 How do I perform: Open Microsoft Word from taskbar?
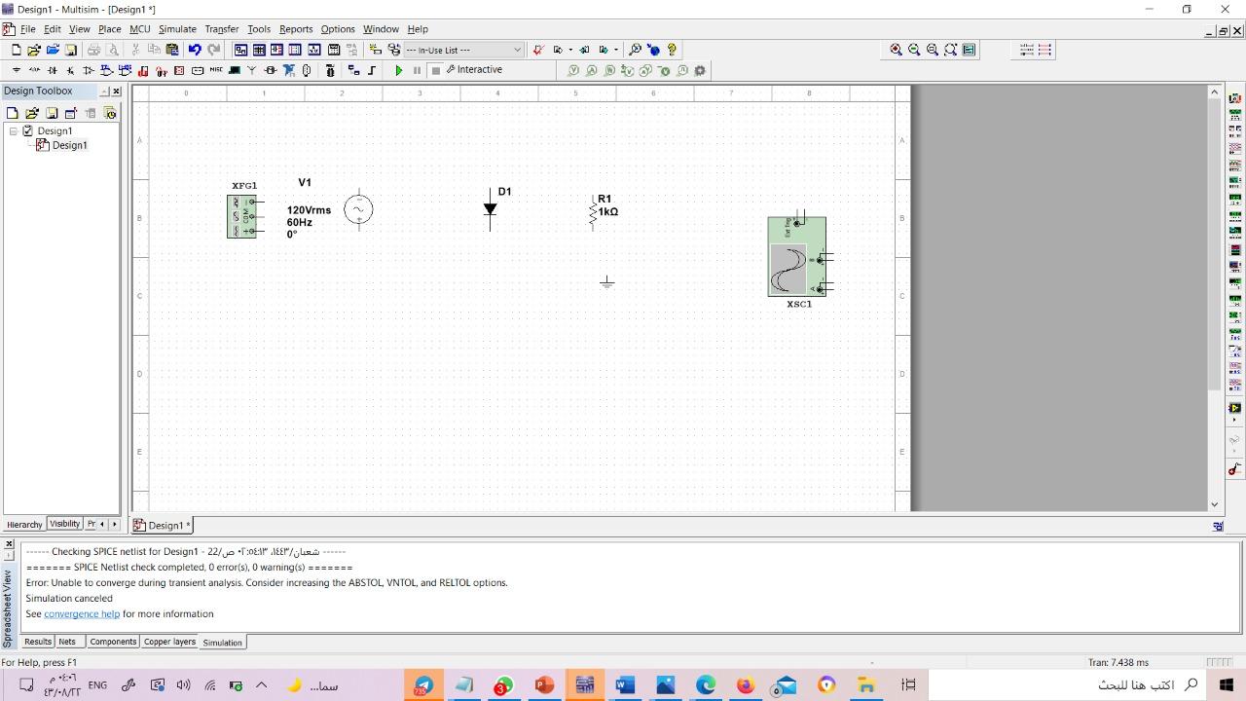pyautogui.click(x=625, y=685)
